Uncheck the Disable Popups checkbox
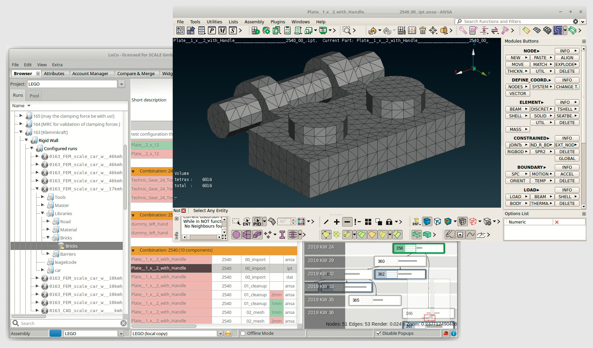This screenshot has height=348, width=593. 379,333
